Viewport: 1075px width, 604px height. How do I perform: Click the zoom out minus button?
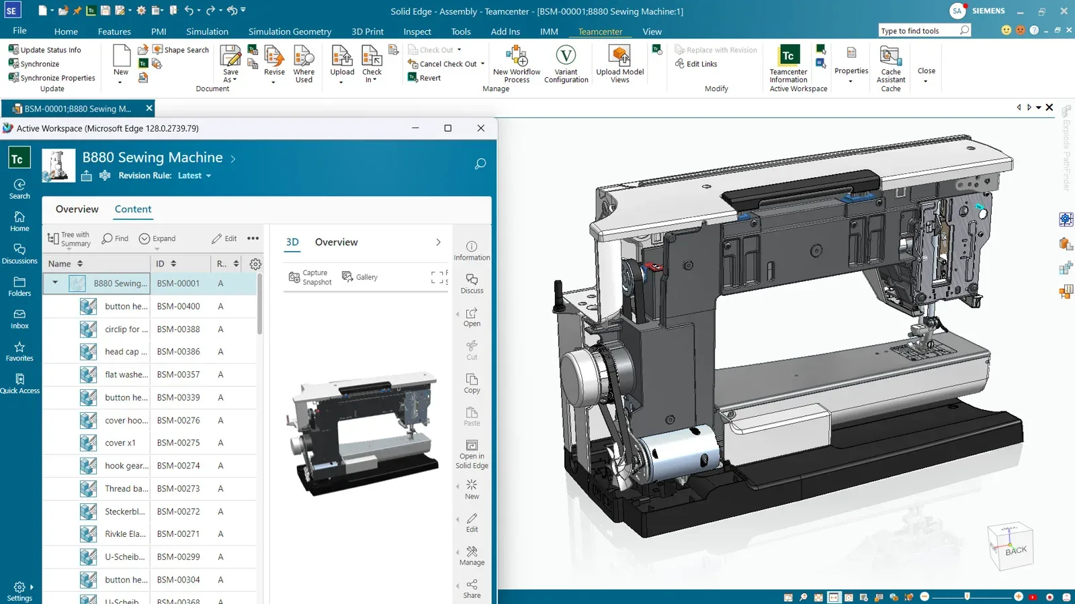click(x=924, y=597)
